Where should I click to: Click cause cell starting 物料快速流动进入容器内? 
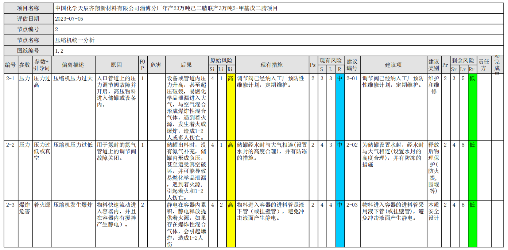click(117, 223)
